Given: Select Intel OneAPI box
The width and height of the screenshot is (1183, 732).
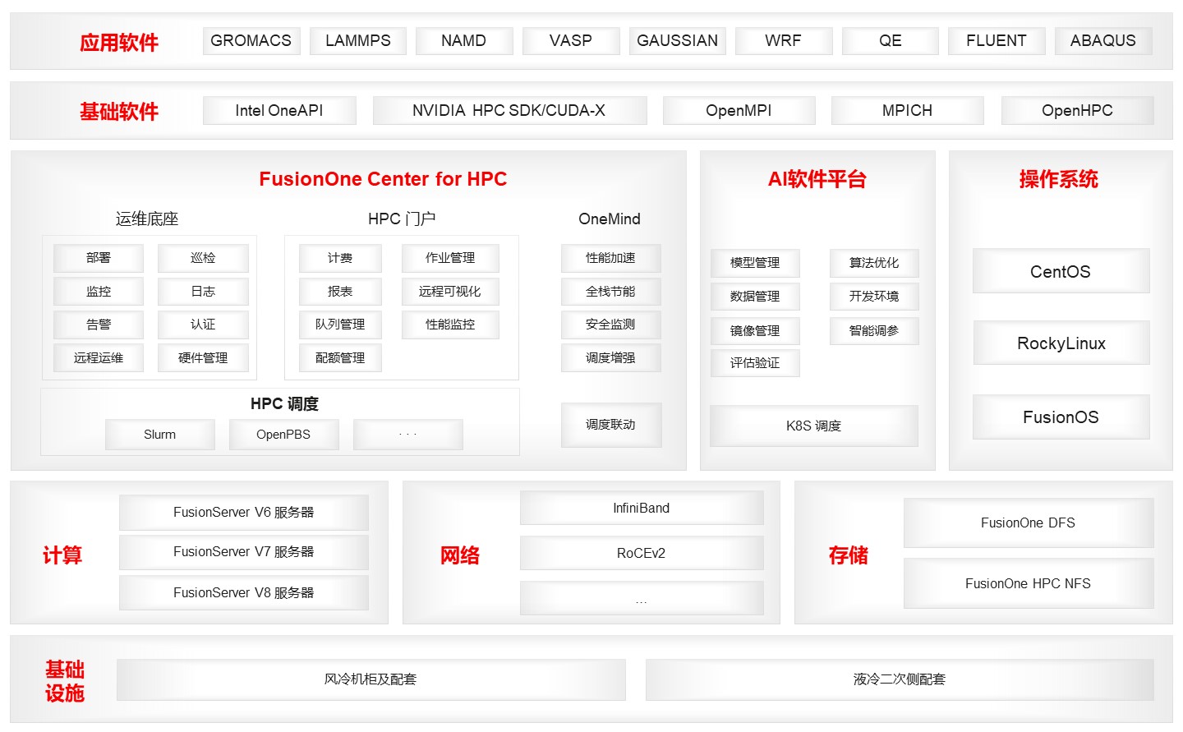Looking at the screenshot, I should click(x=279, y=110).
